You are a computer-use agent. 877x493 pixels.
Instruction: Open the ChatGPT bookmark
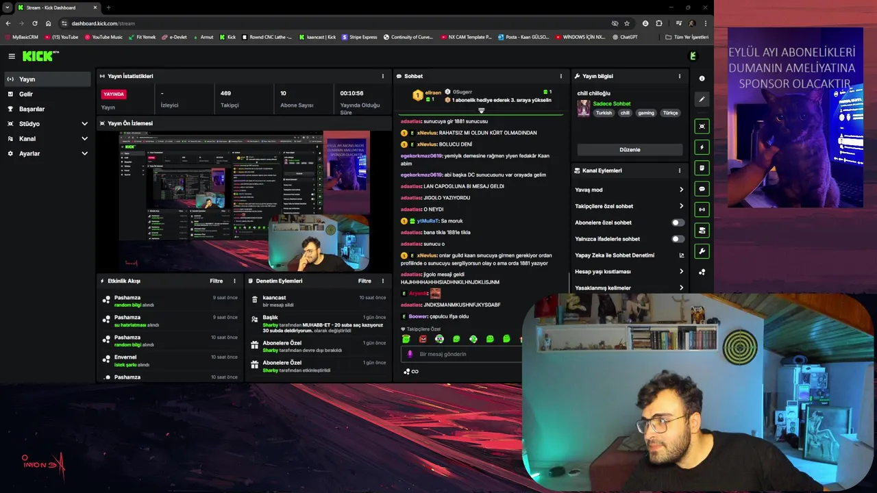pyautogui.click(x=625, y=37)
